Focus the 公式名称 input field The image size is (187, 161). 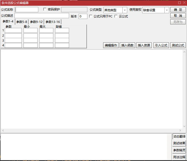[x=27, y=10]
